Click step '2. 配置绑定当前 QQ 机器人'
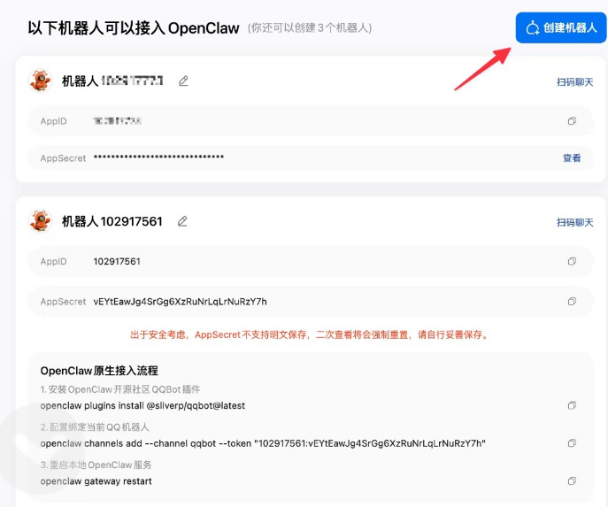The image size is (608, 507). (x=95, y=427)
